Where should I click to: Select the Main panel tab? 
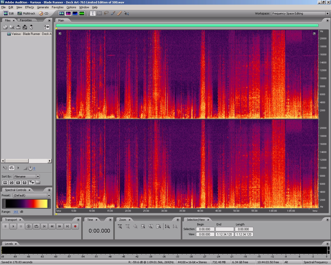(x=61, y=20)
